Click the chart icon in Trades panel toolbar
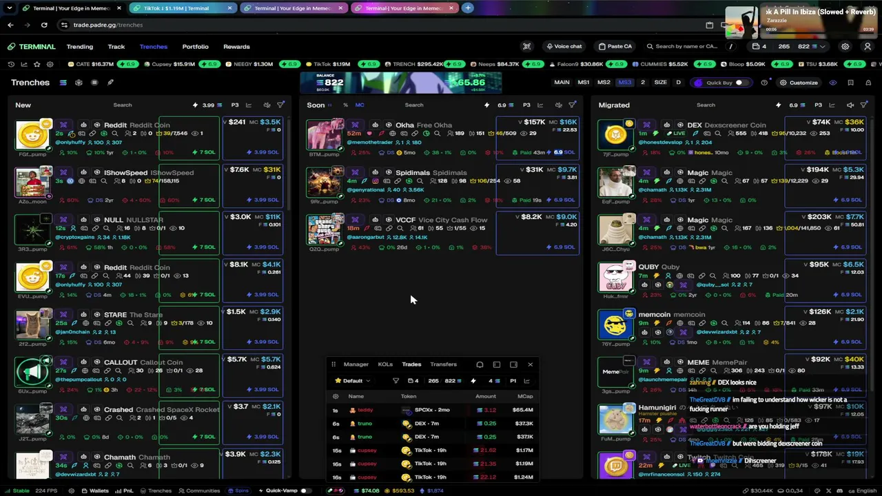882x496 pixels. pos(526,381)
